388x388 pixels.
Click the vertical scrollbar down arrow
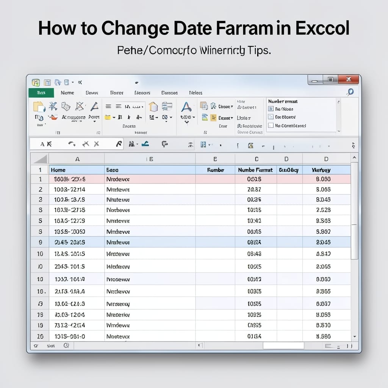pos(355,336)
